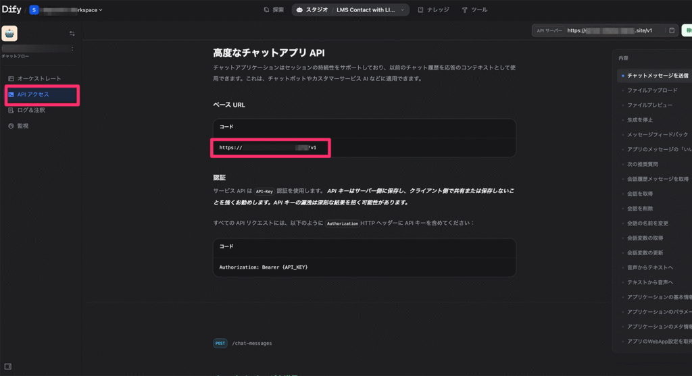This screenshot has width=692, height=376.
Task: Click the /chat-messages endpoint text
Action: click(252, 343)
